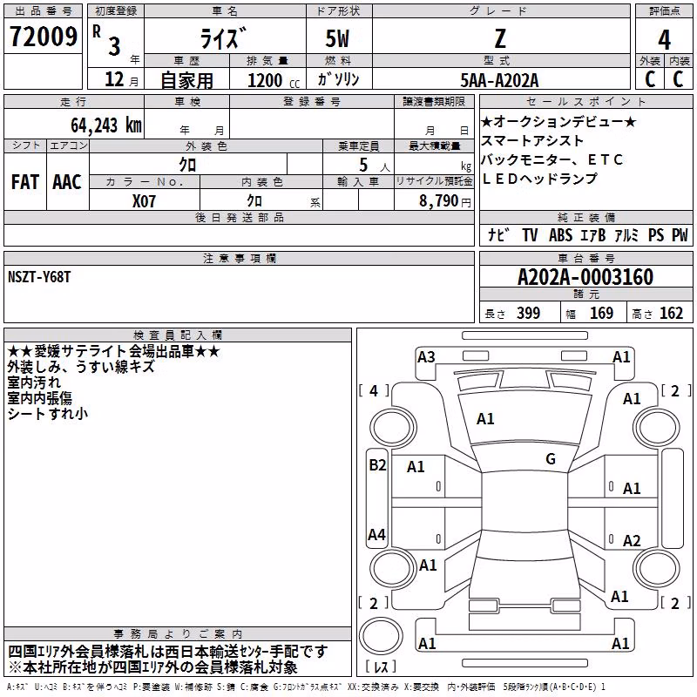Click registration month 12 月
The image size is (697, 697).
click(x=121, y=79)
